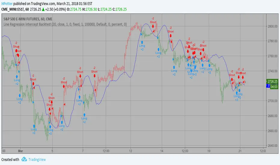Screen dimensions: 280x165
Task: Click the blue indicator value tag on price axis
Action: click(x=268, y=85)
